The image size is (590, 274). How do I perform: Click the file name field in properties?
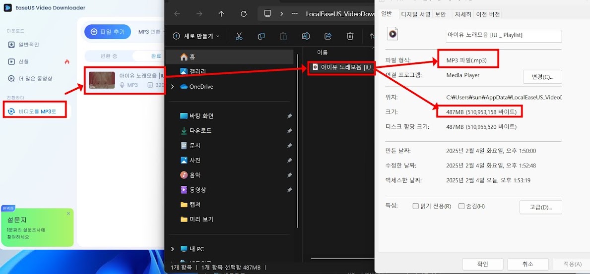tap(503, 36)
